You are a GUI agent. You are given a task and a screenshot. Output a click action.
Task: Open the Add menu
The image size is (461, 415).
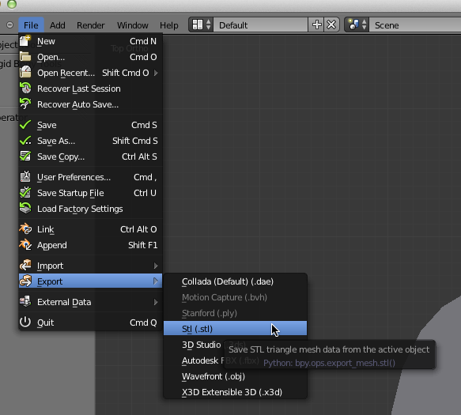58,25
